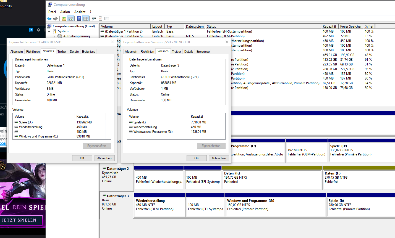
Task: Click drive icon of Datenträger 1 Partition 5 row
Action: click(102, 36)
